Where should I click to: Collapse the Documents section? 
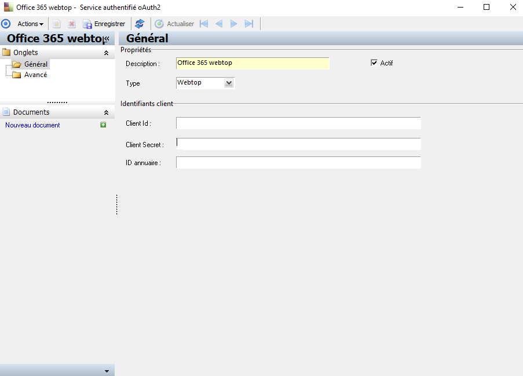(x=106, y=112)
